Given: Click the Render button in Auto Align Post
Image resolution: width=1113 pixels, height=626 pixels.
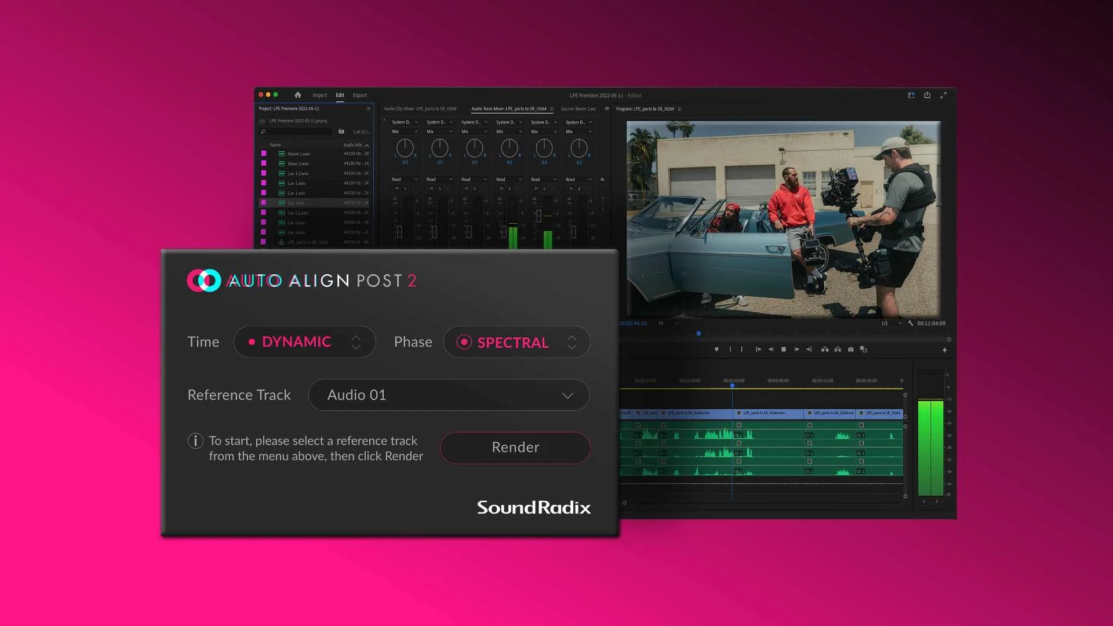Looking at the screenshot, I should [x=515, y=447].
